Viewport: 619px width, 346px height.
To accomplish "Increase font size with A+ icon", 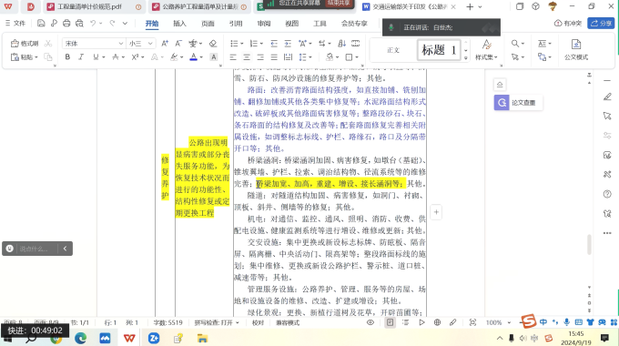I will (165, 44).
